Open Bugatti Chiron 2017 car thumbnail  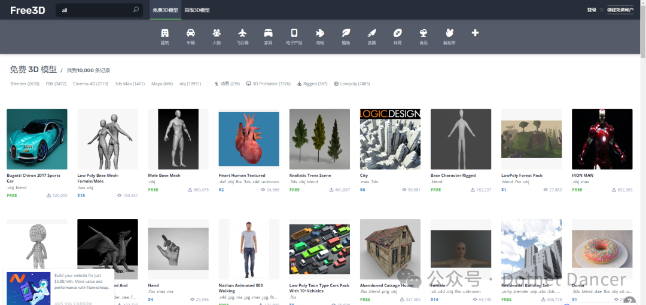pos(37,139)
